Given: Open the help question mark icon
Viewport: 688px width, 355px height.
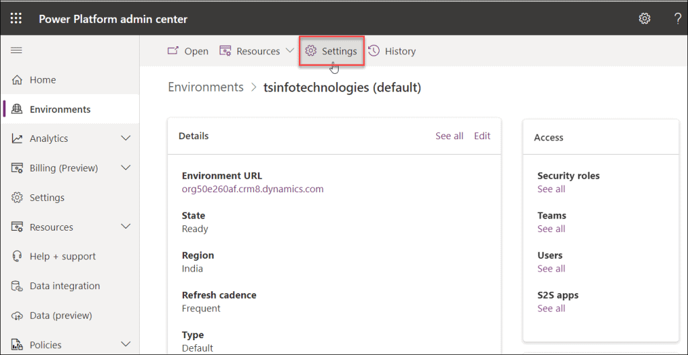Looking at the screenshot, I should point(678,18).
